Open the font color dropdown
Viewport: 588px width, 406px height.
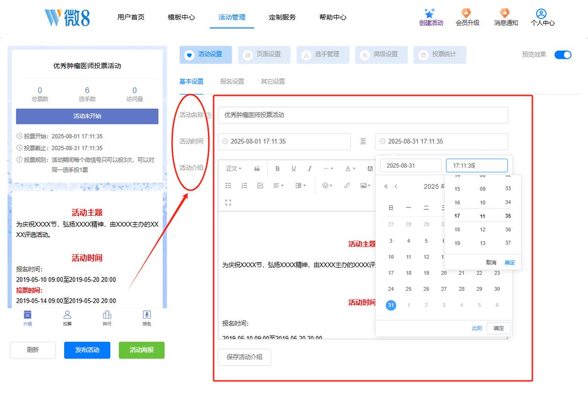pyautogui.click(x=350, y=169)
